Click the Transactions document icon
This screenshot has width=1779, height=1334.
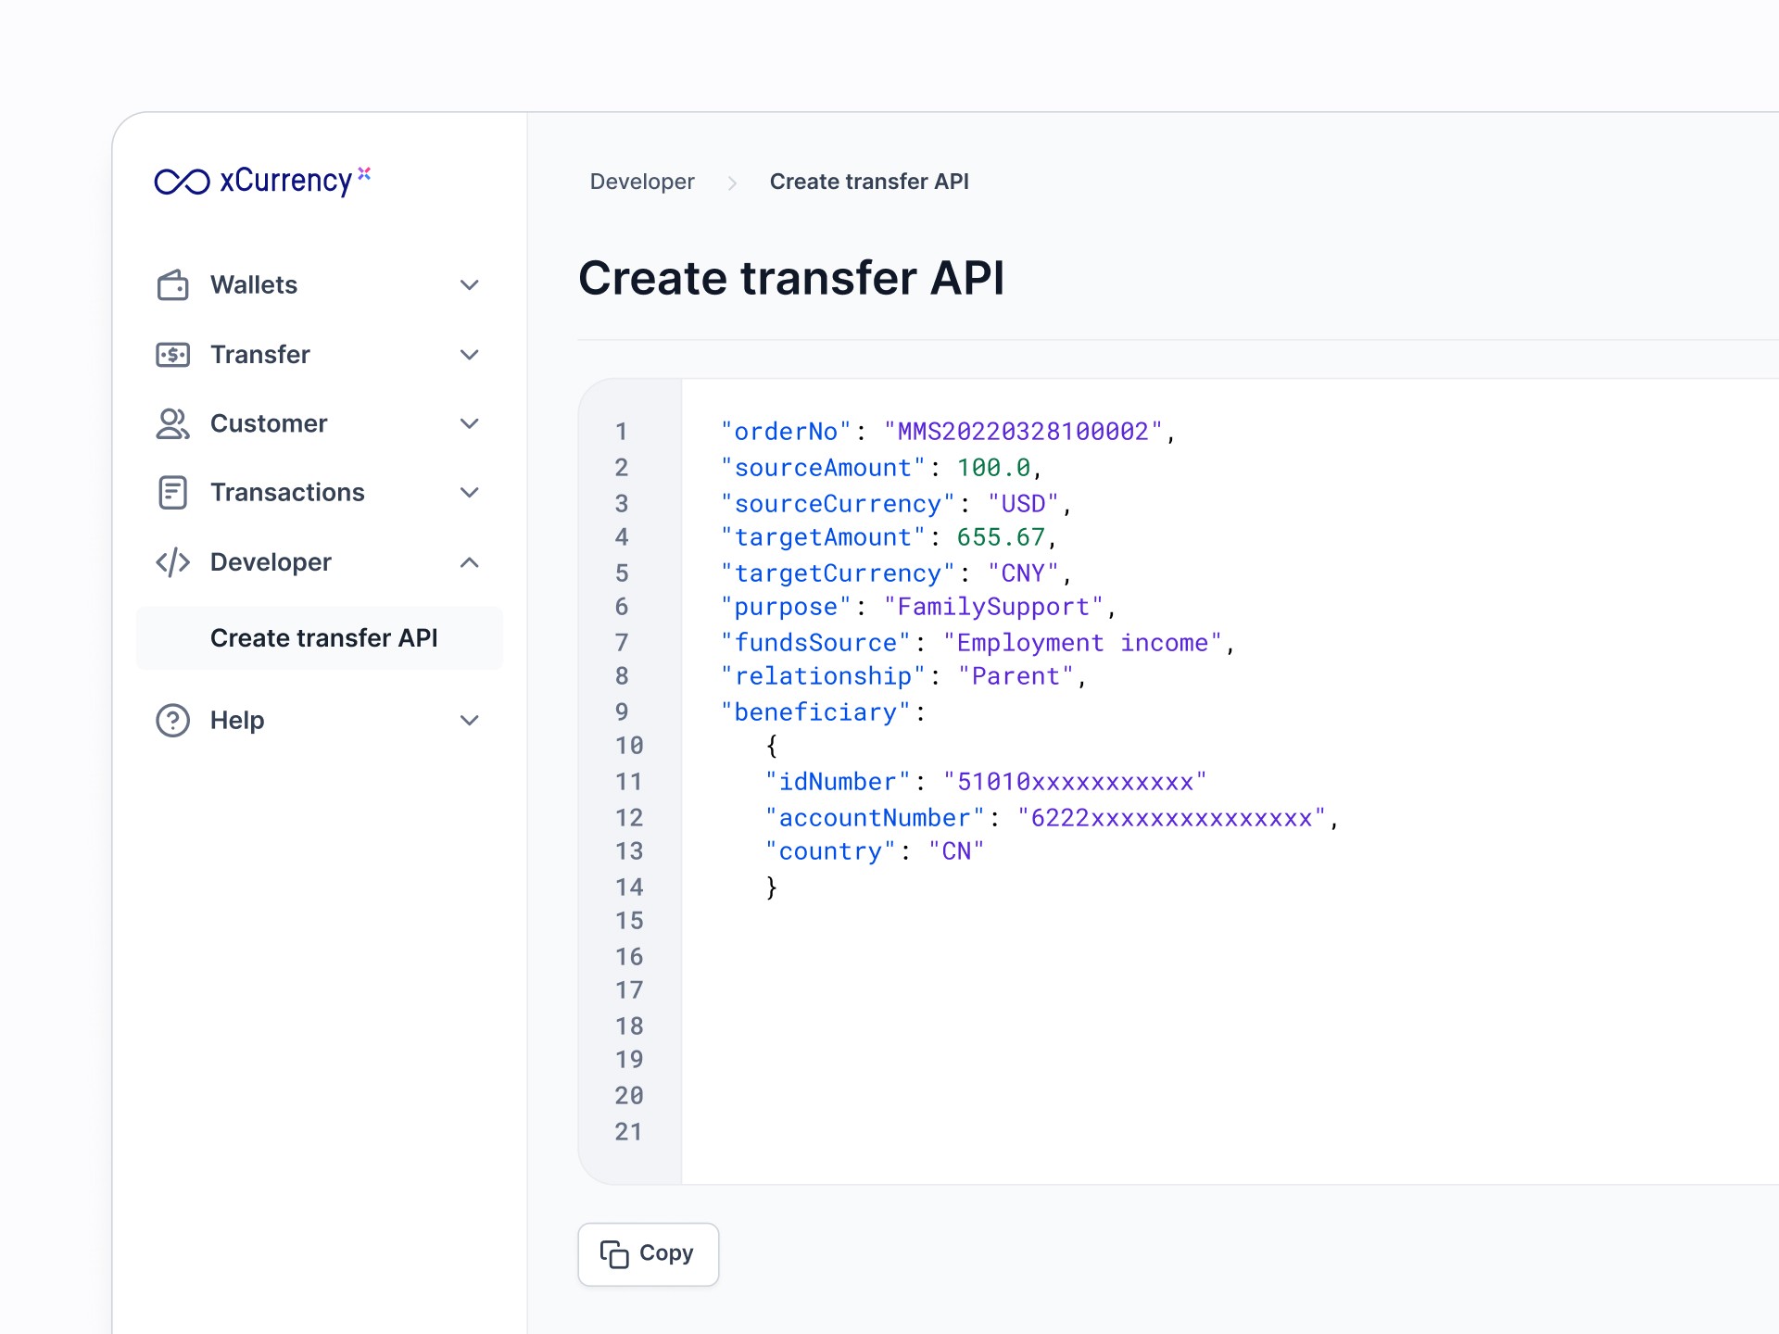pos(172,493)
